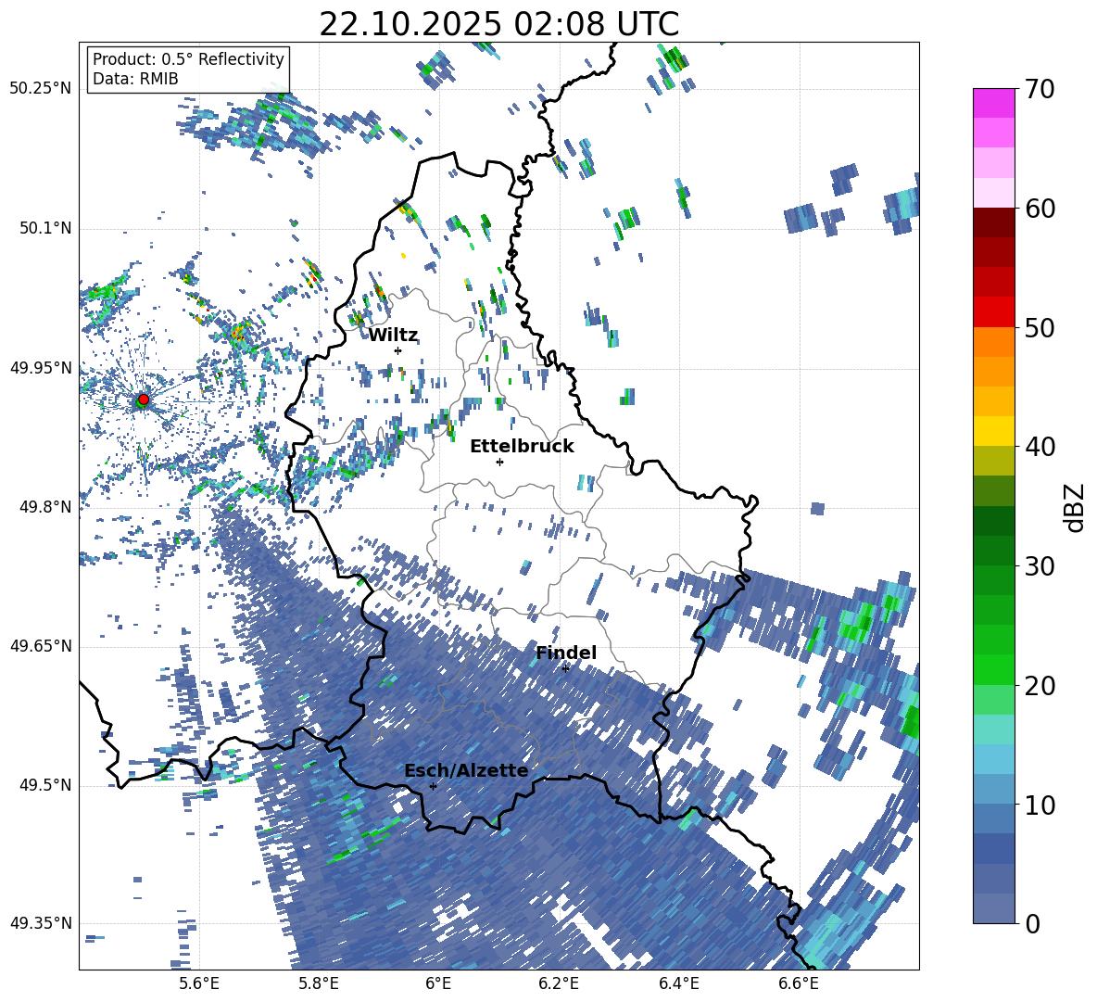Click the yellow swatch at 40 dBZ
The width and height of the screenshot is (1097, 1002).
click(993, 431)
